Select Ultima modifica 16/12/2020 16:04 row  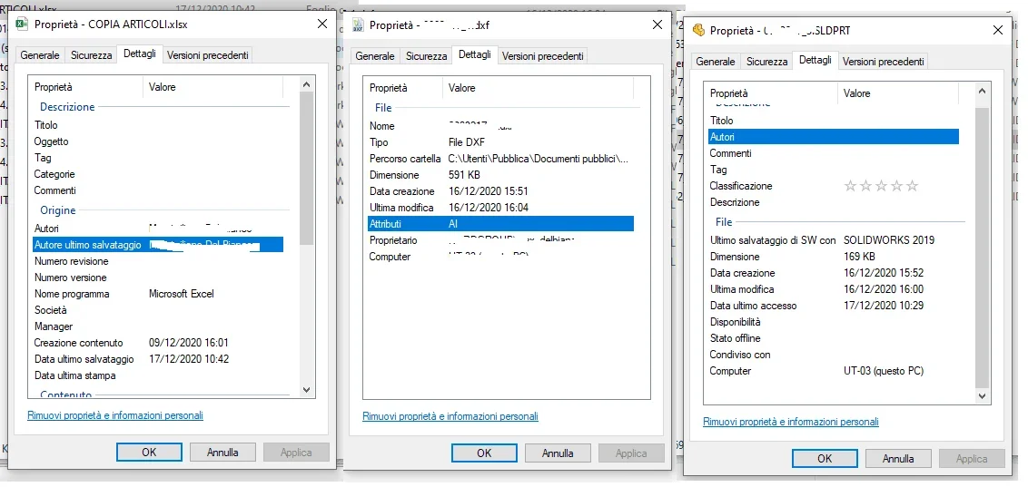point(501,208)
